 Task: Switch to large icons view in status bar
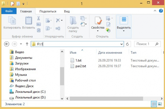pos(160,104)
